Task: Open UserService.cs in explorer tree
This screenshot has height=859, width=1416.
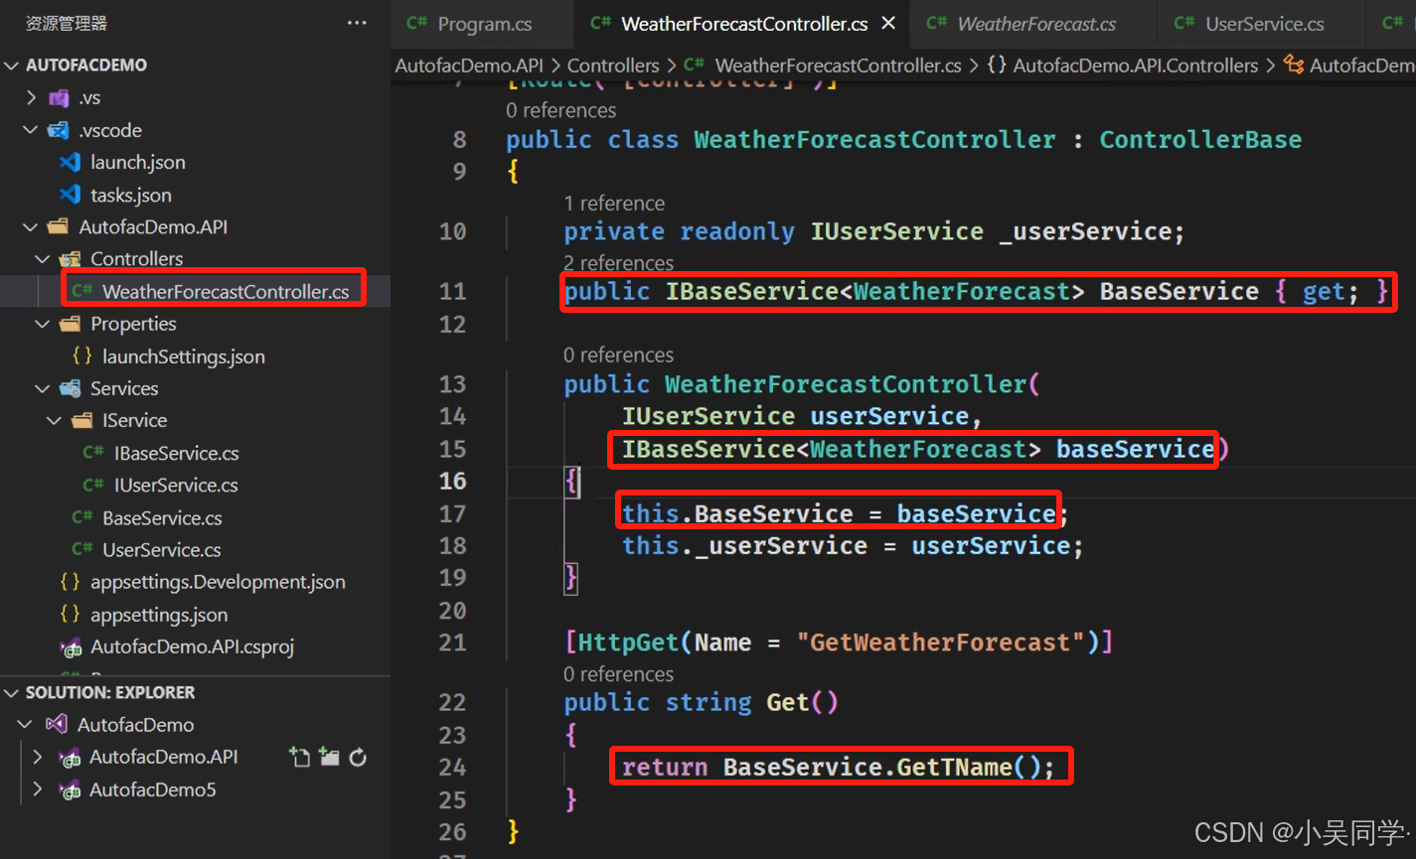Action: [162, 549]
